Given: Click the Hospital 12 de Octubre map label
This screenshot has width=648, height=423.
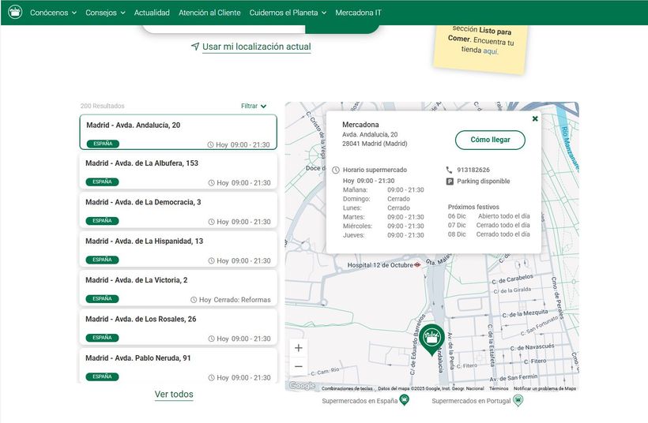Looking at the screenshot, I should tap(380, 265).
